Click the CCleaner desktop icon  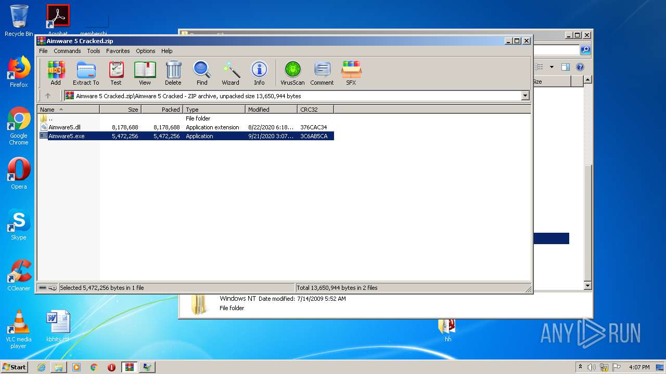click(19, 275)
